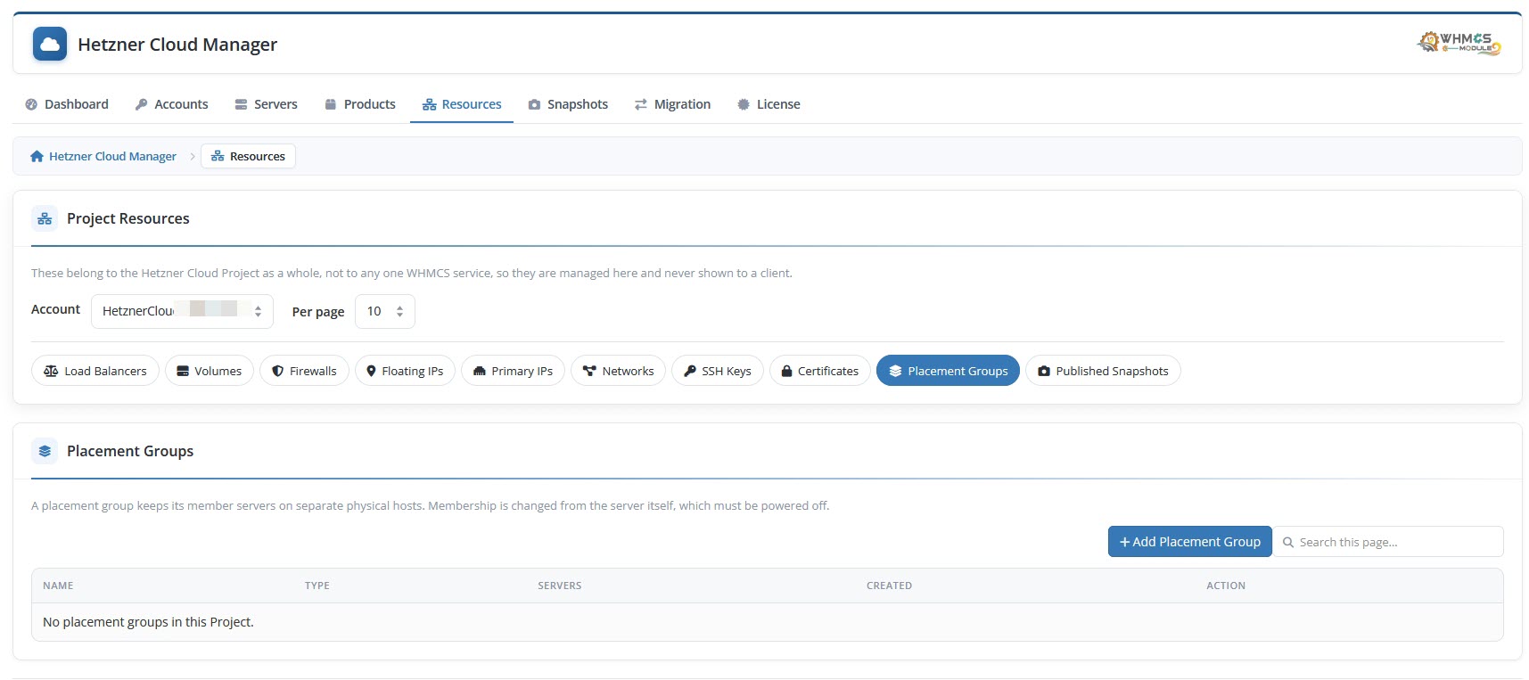This screenshot has width=1529, height=680.
Task: Select the Resources tab
Action: [x=462, y=104]
